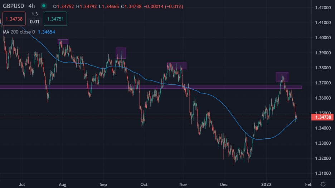Click the 2022 label on time axis
335x188 pixels.
(266, 184)
